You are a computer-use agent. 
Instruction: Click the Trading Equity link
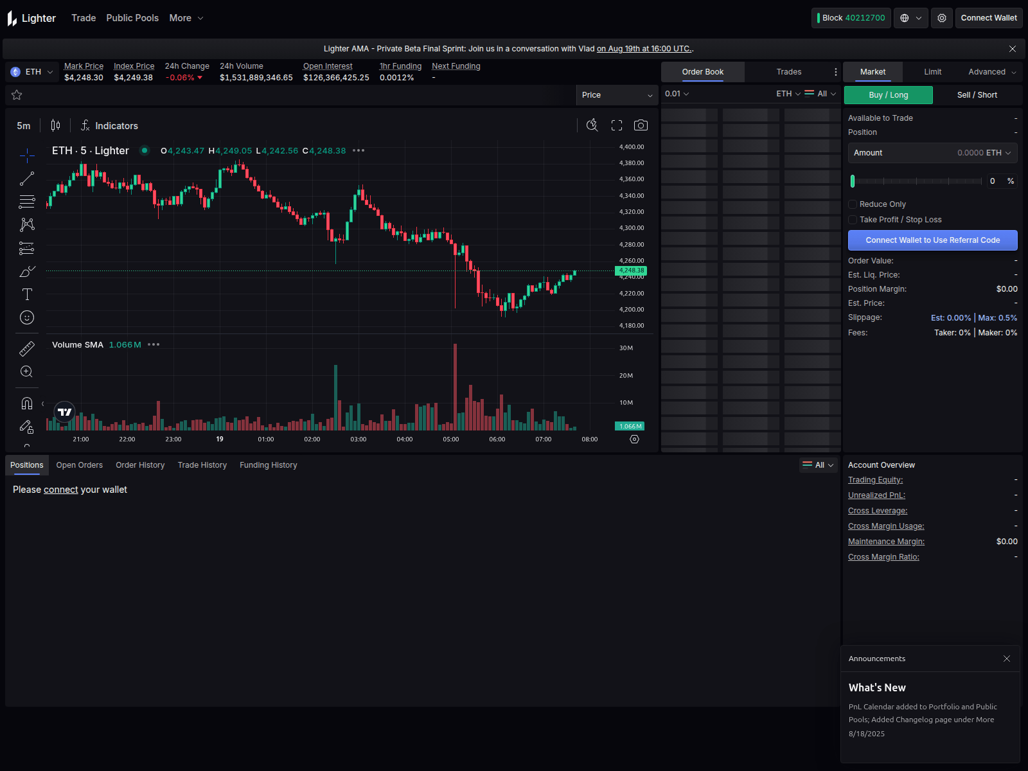tap(875, 480)
